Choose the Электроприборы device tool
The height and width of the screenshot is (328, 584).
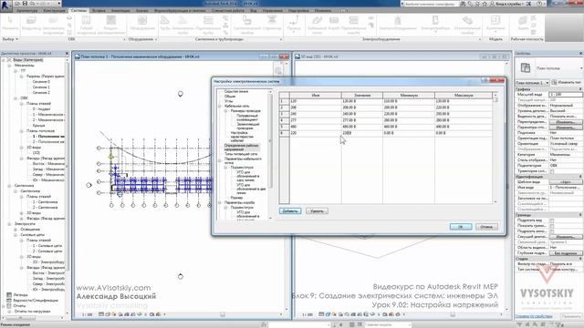[435, 24]
